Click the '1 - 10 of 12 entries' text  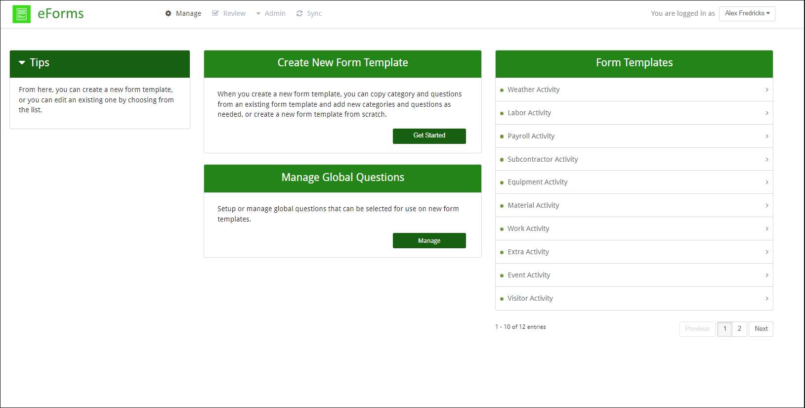520,327
